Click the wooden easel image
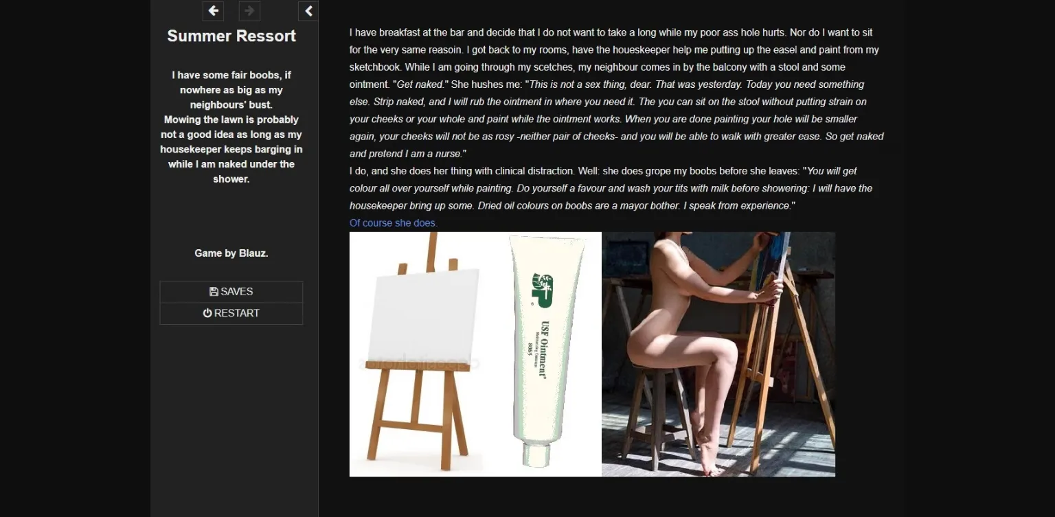This screenshot has height=517, width=1055. (418, 354)
